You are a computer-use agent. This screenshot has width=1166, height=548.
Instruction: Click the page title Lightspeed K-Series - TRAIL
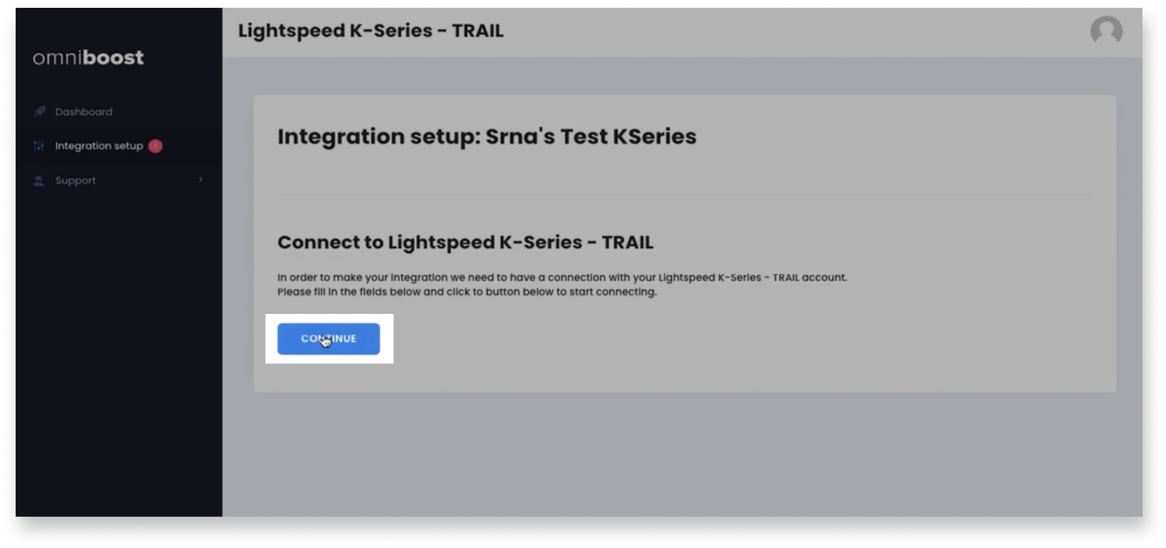point(370,31)
